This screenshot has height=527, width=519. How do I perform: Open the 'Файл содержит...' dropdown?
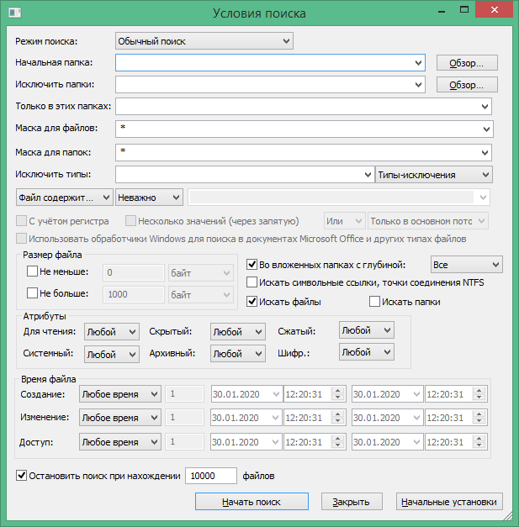[x=64, y=198]
